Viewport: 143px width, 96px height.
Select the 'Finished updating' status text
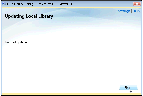[x=17, y=42]
